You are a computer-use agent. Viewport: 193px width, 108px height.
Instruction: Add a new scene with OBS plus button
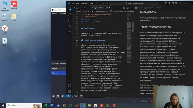(53, 96)
